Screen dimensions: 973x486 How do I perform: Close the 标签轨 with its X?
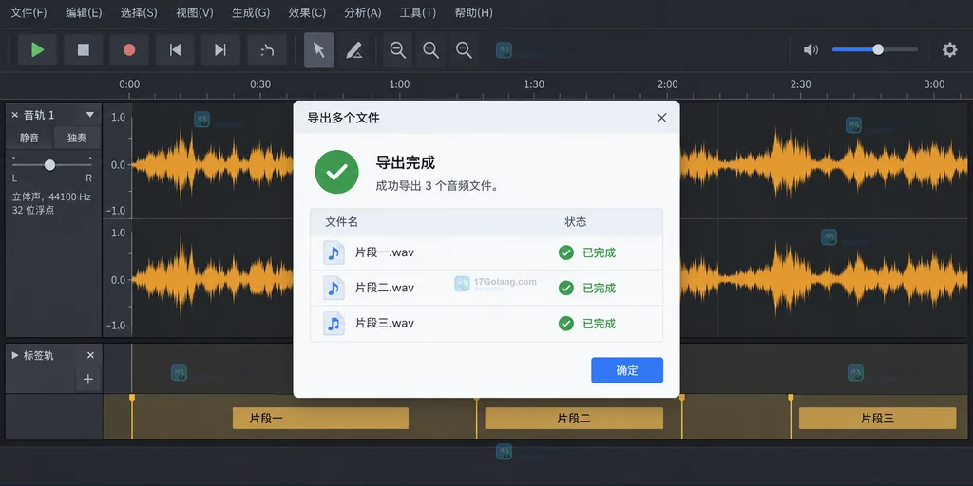(x=90, y=355)
